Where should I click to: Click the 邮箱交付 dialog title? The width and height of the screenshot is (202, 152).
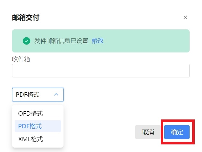[26, 17]
